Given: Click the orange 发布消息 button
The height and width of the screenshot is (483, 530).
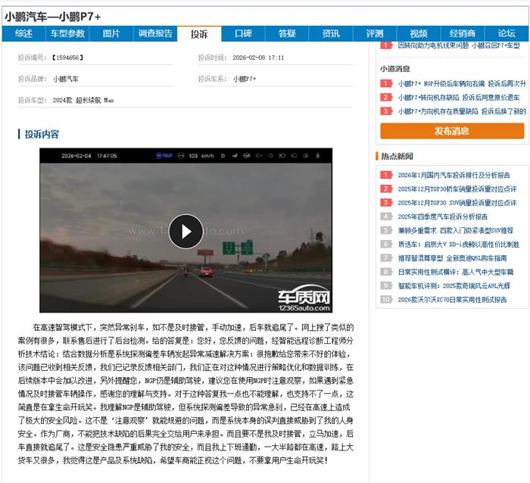Looking at the screenshot, I should pos(452,131).
